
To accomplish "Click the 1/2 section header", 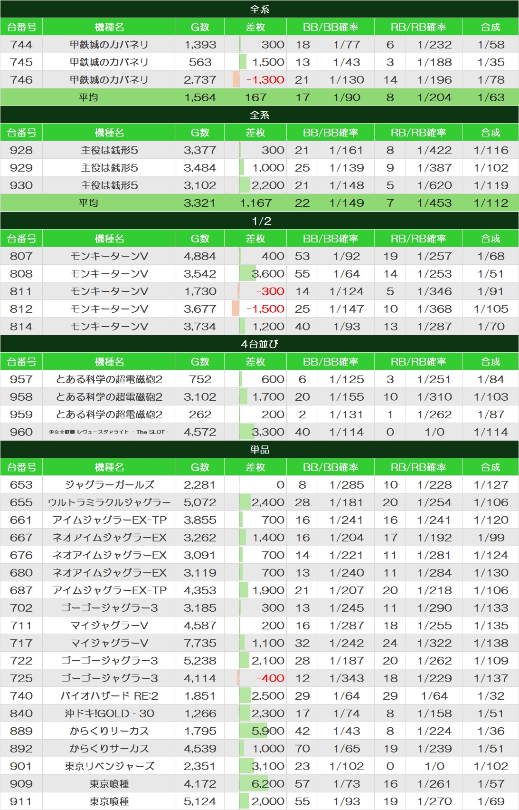I will (259, 221).
